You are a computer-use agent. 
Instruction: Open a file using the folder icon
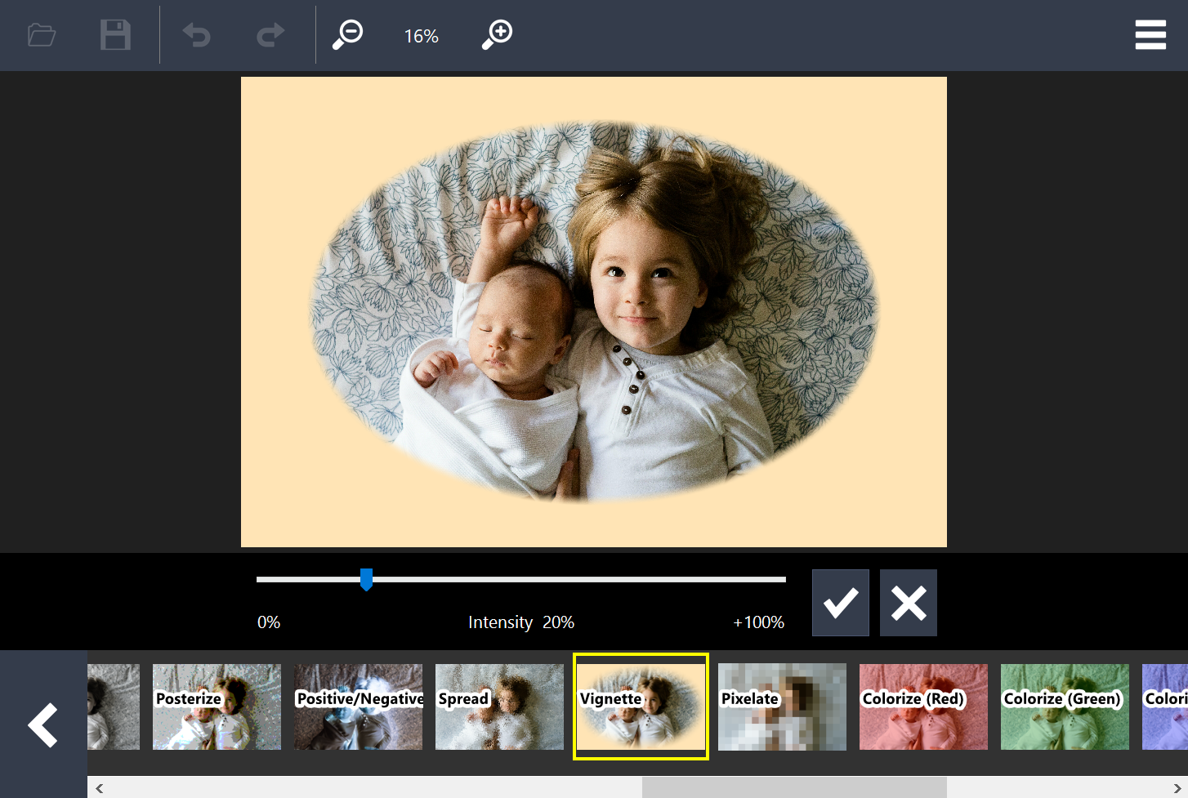click(41, 34)
